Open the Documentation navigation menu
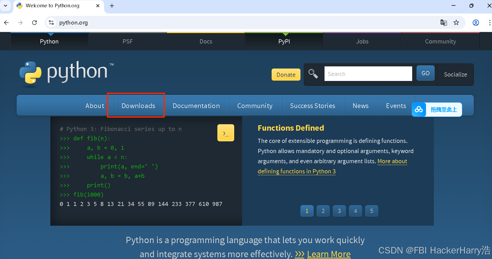492x259 pixels. tap(196, 106)
